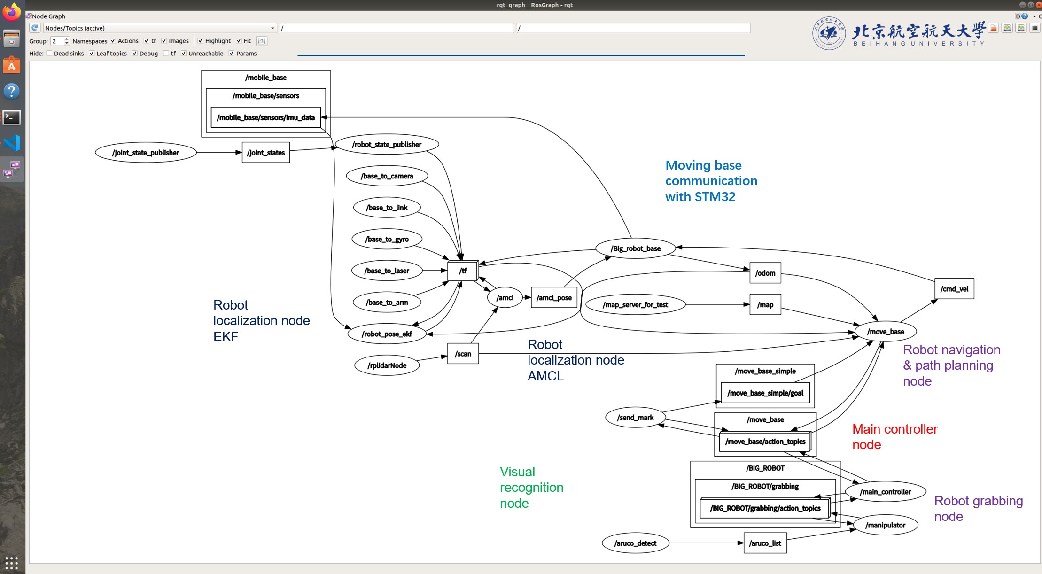Open the blue question-mark help icon
Viewport: 1042px width, 574px height.
(12, 91)
